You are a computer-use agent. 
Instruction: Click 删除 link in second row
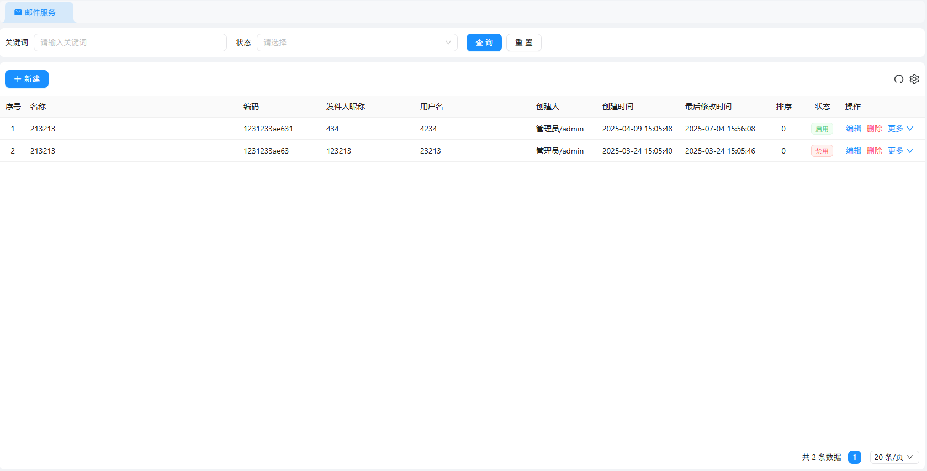point(874,151)
